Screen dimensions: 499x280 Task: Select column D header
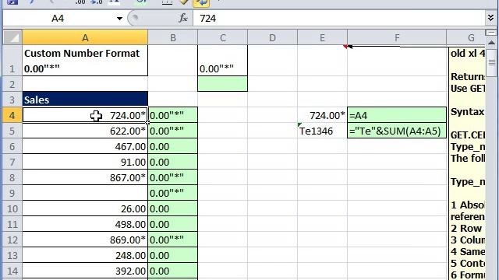[272, 37]
